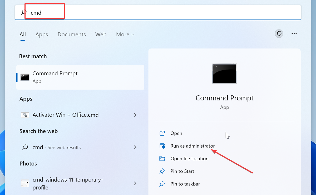Click the Run as administrator shield icon
316x195 pixels.
[x=162, y=146]
